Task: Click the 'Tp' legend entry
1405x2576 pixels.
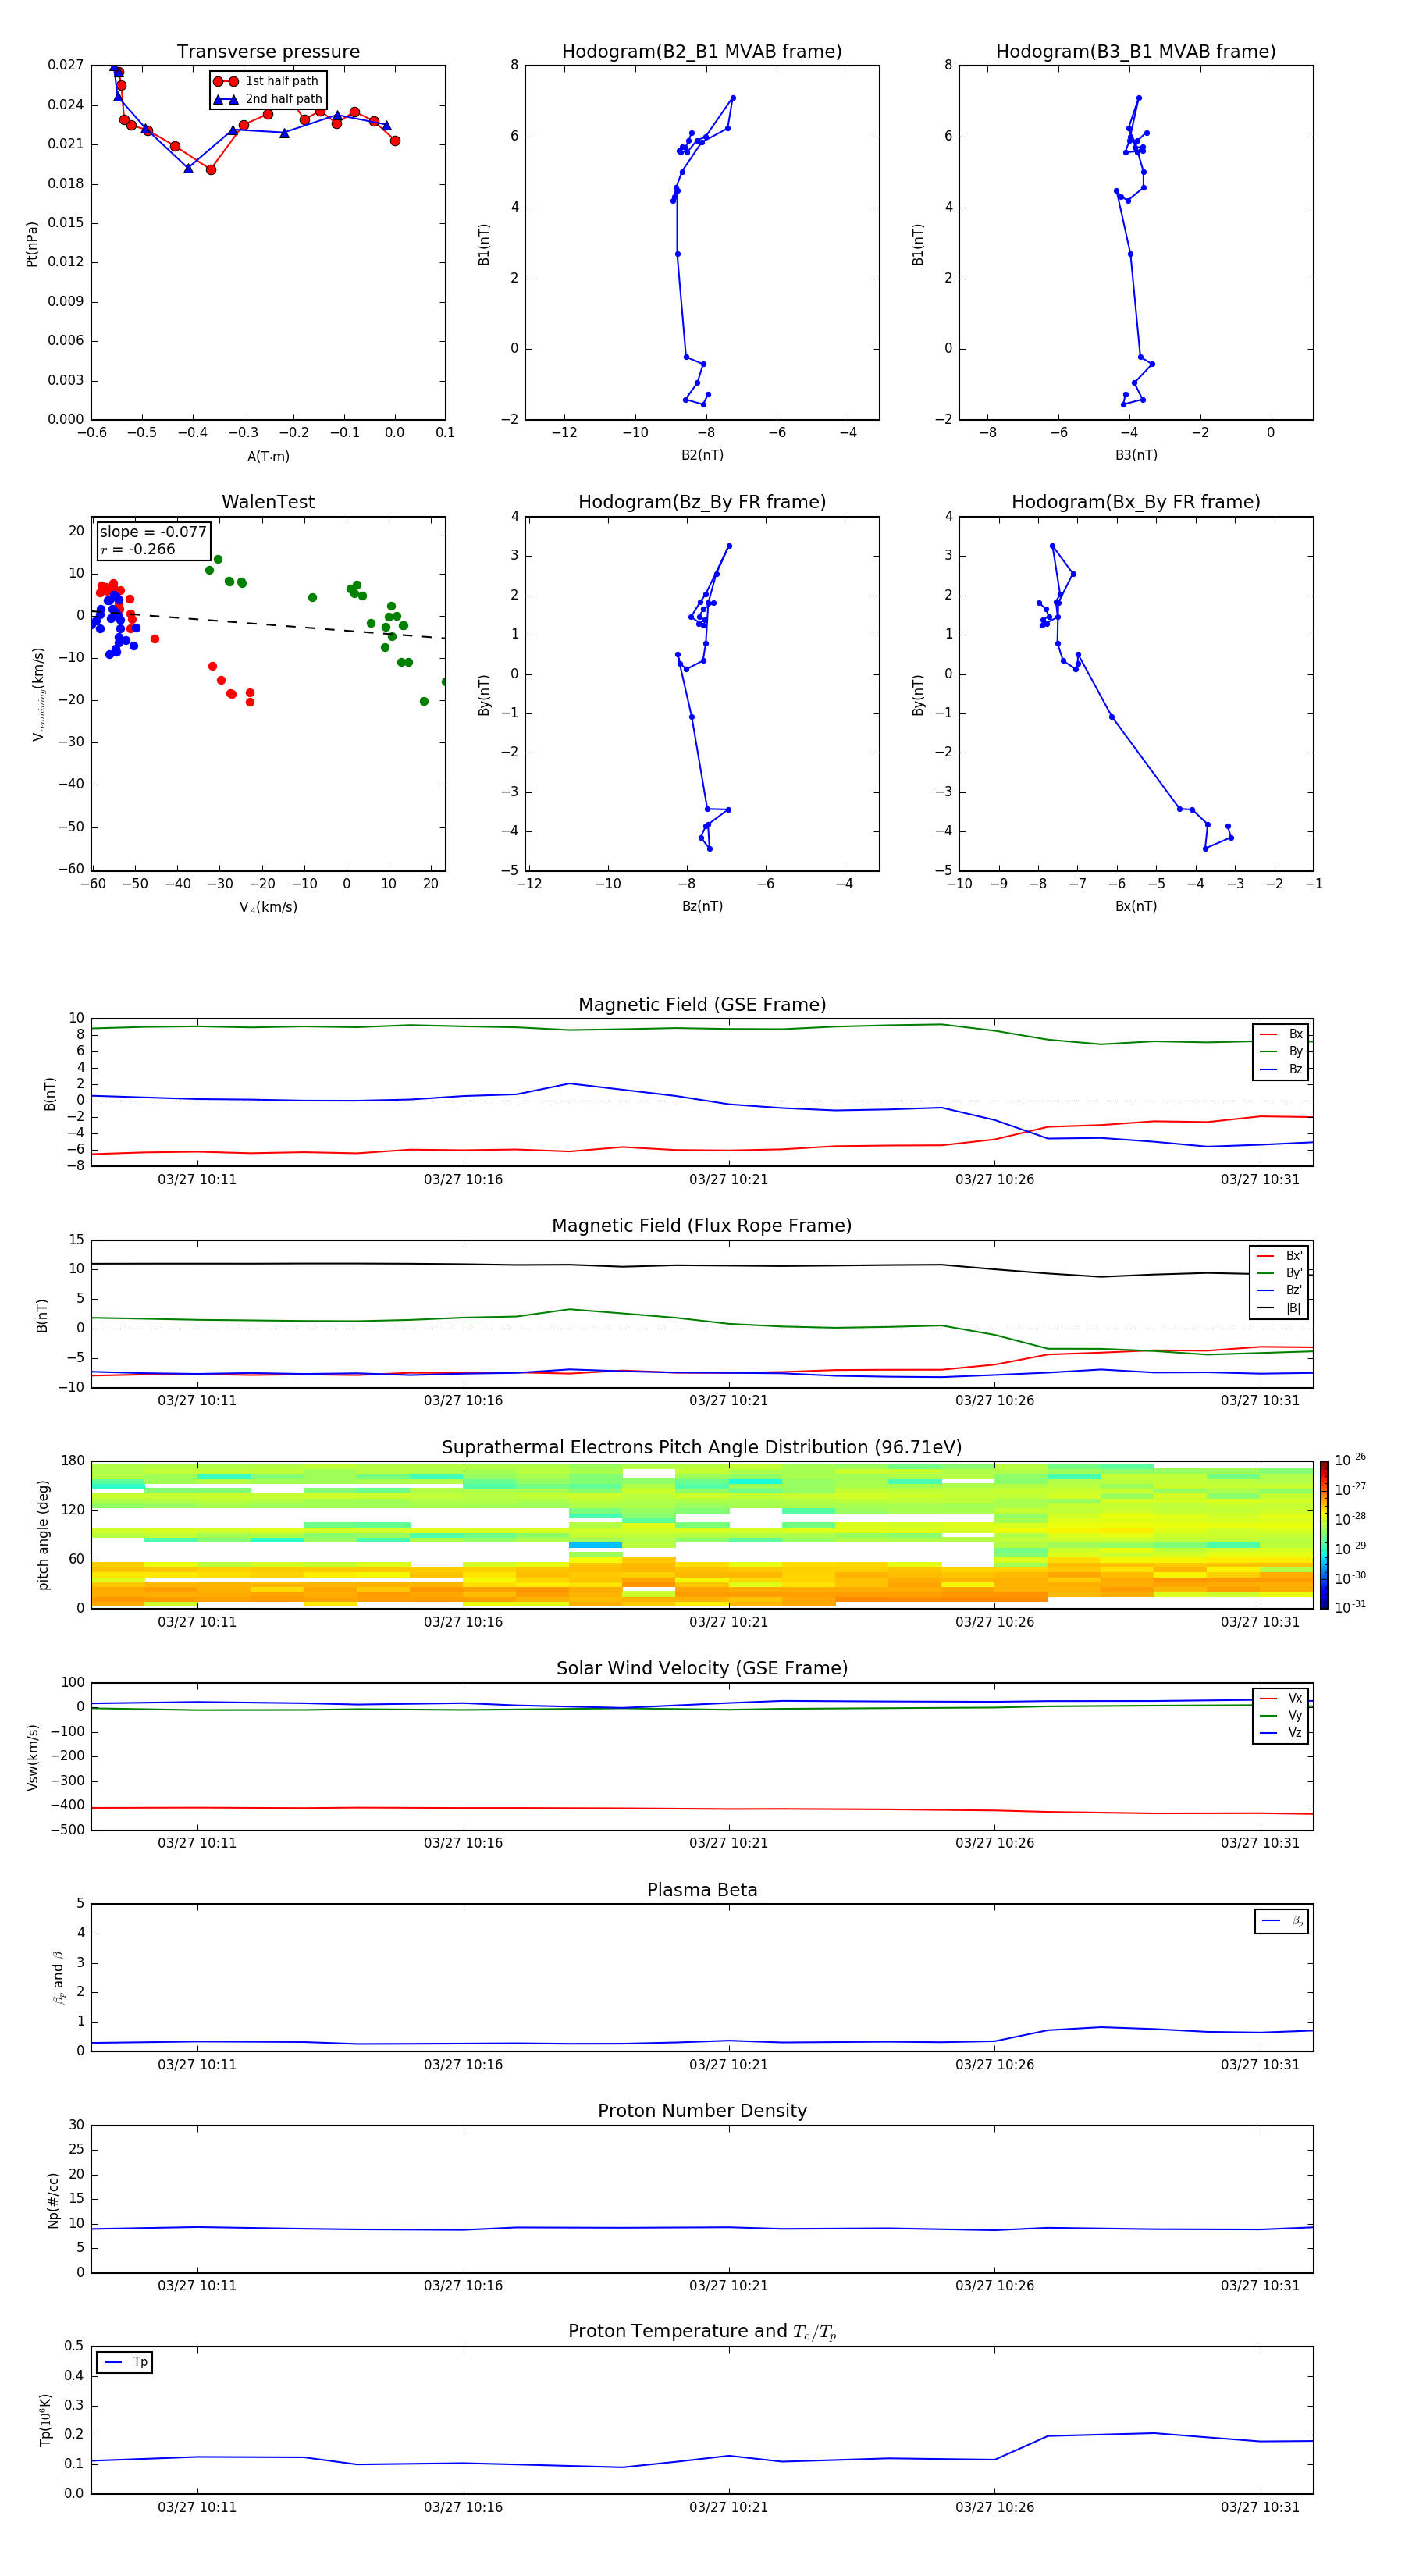Action: pos(125,2362)
